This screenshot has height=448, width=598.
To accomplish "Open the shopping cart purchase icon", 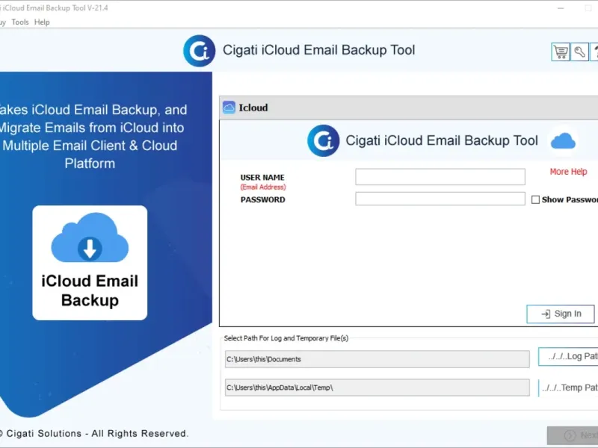I will 561,52.
